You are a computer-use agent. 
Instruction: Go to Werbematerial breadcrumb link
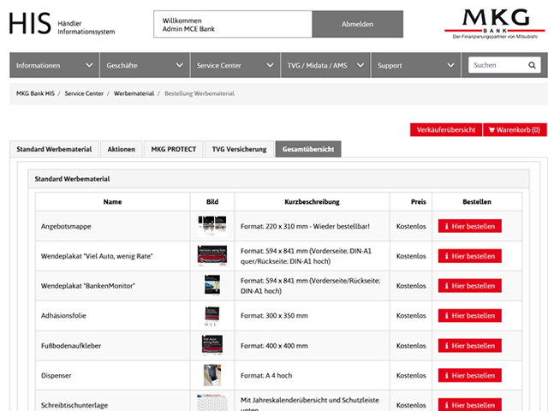134,93
